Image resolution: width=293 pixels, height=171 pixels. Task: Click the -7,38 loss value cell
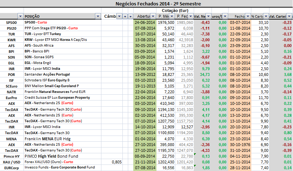203,34
